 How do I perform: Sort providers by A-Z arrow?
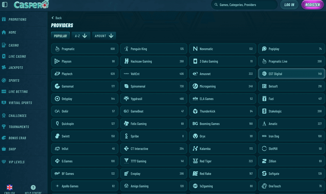click(84, 36)
